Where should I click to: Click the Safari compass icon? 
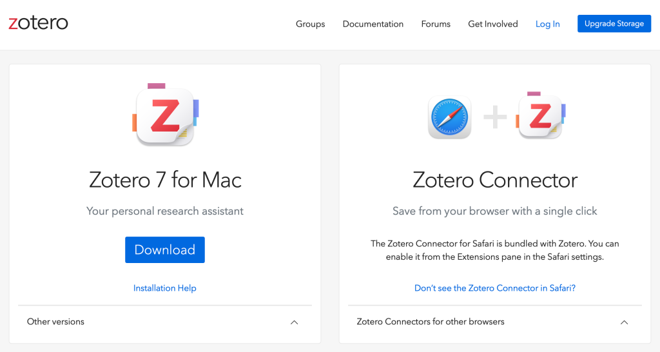(449, 117)
